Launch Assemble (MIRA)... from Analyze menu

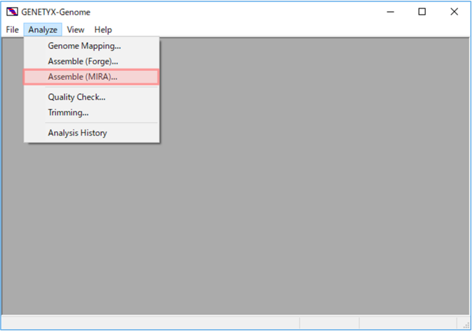(92, 77)
